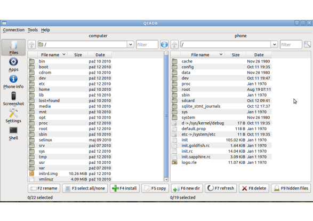Toggle F3 select all/none
313x221 pixels.
point(85,188)
